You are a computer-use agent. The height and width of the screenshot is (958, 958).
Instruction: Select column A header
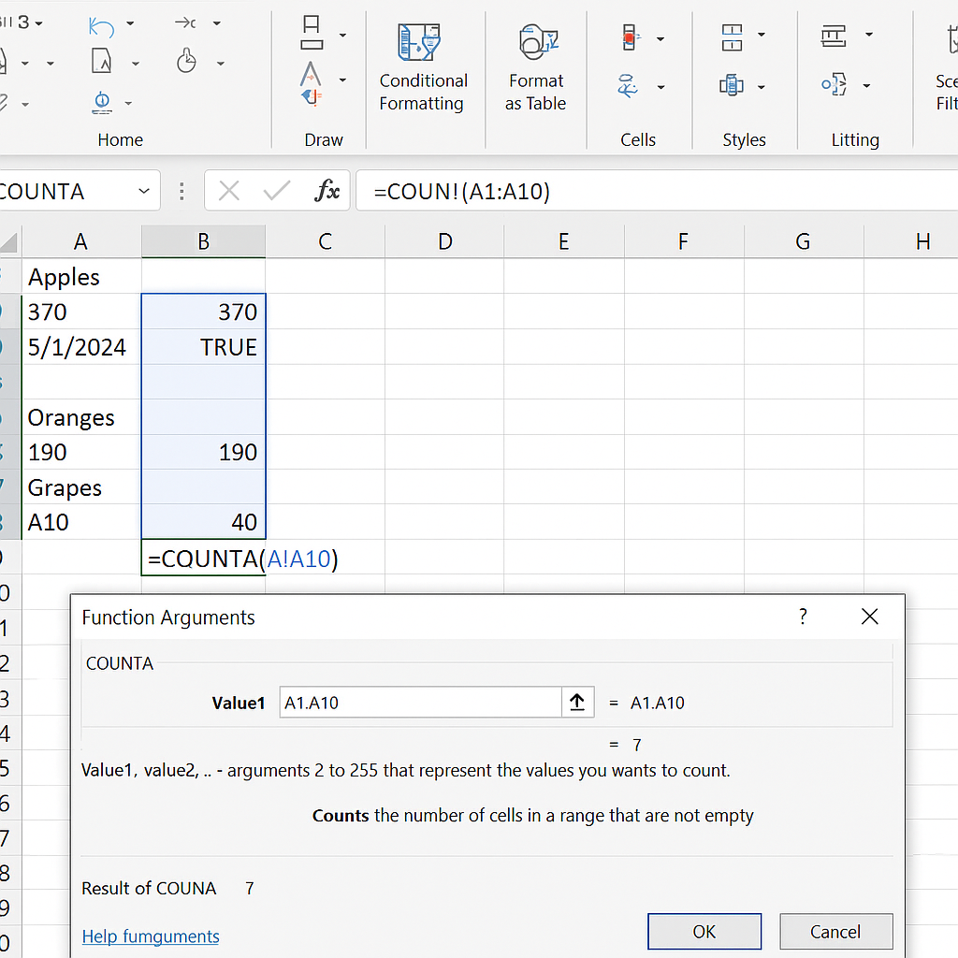pos(81,241)
